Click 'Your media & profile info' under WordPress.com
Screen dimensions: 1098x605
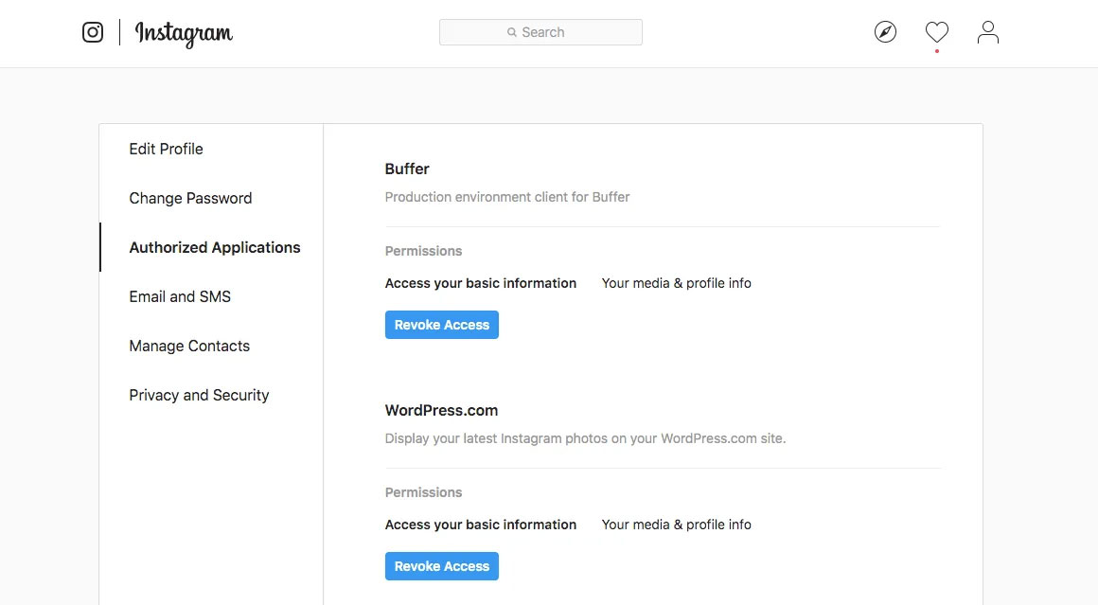pos(677,525)
